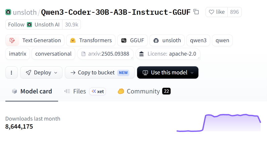Click the Unsloth avatar beside the repo name
267x141 pixels.
[x=8, y=12]
